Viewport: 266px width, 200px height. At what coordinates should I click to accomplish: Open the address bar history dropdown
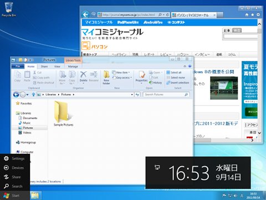(x=132, y=94)
